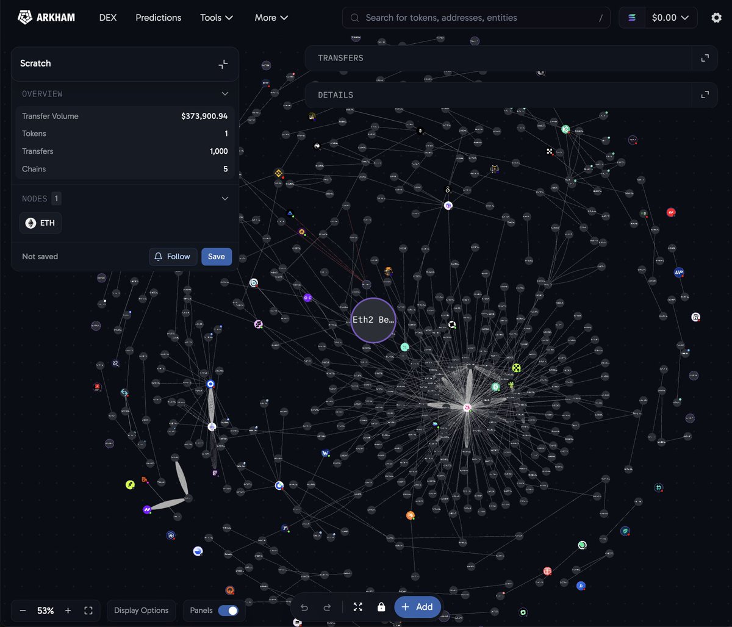The image size is (732, 627).
Task: Zoom out with the minus button
Action: [23, 611]
